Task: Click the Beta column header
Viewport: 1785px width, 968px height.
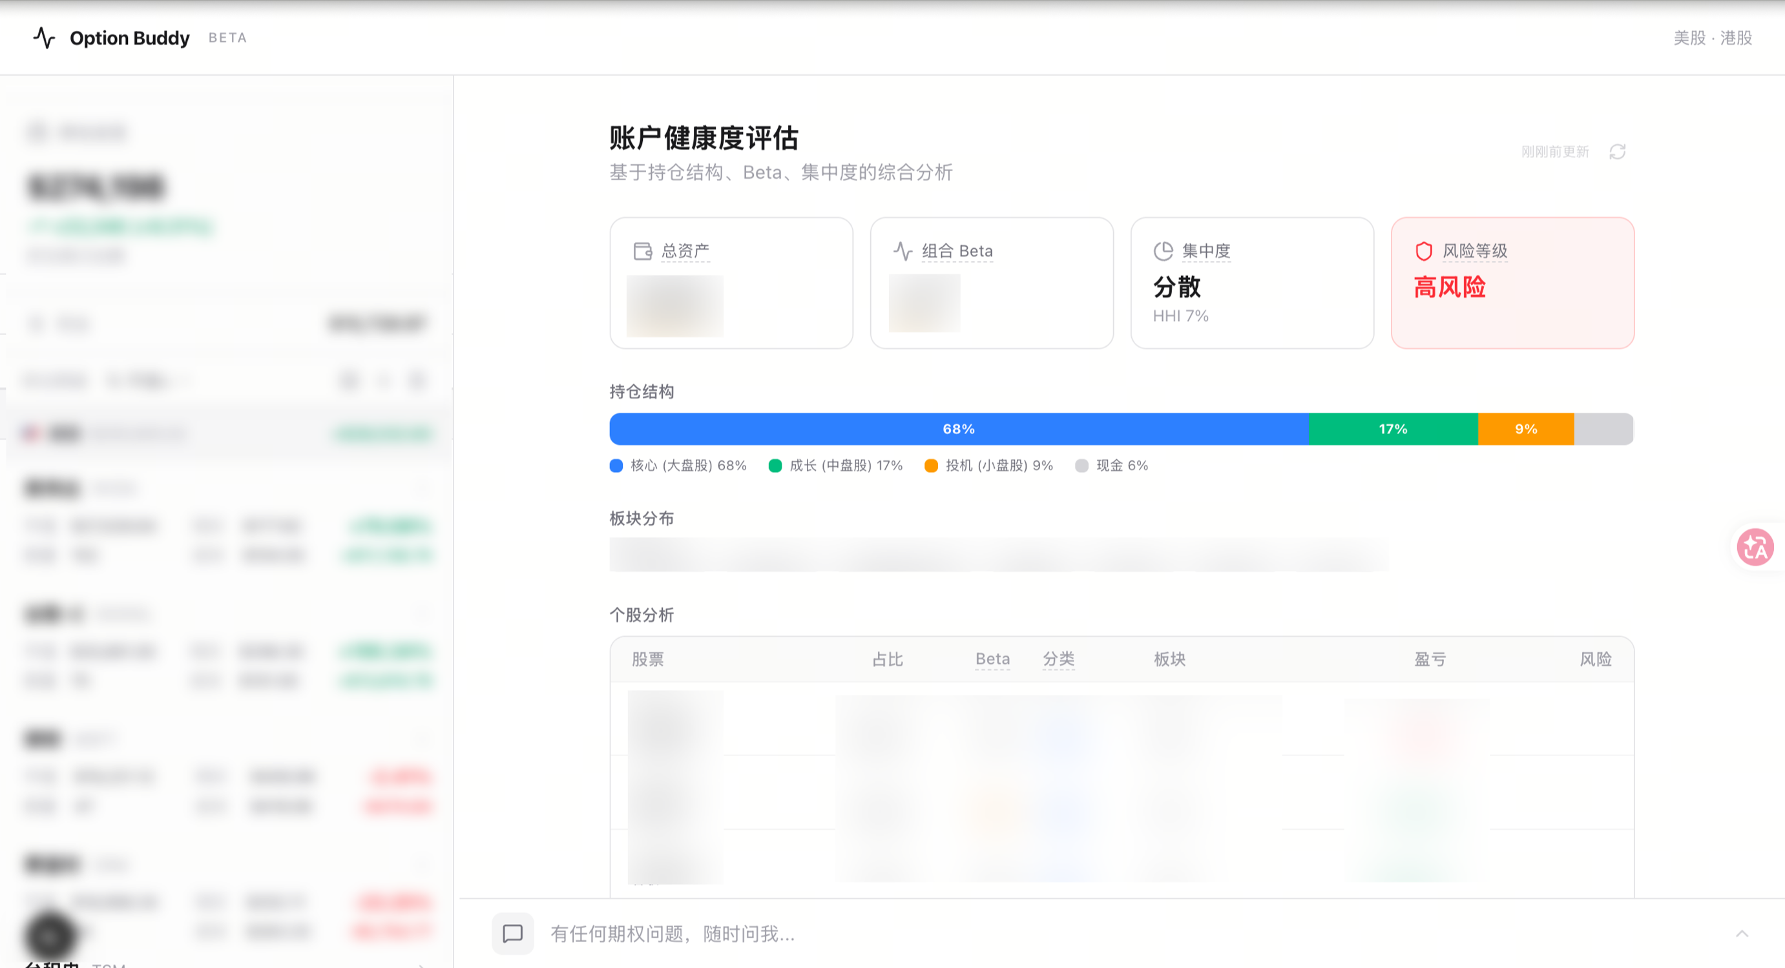Action: point(992,659)
